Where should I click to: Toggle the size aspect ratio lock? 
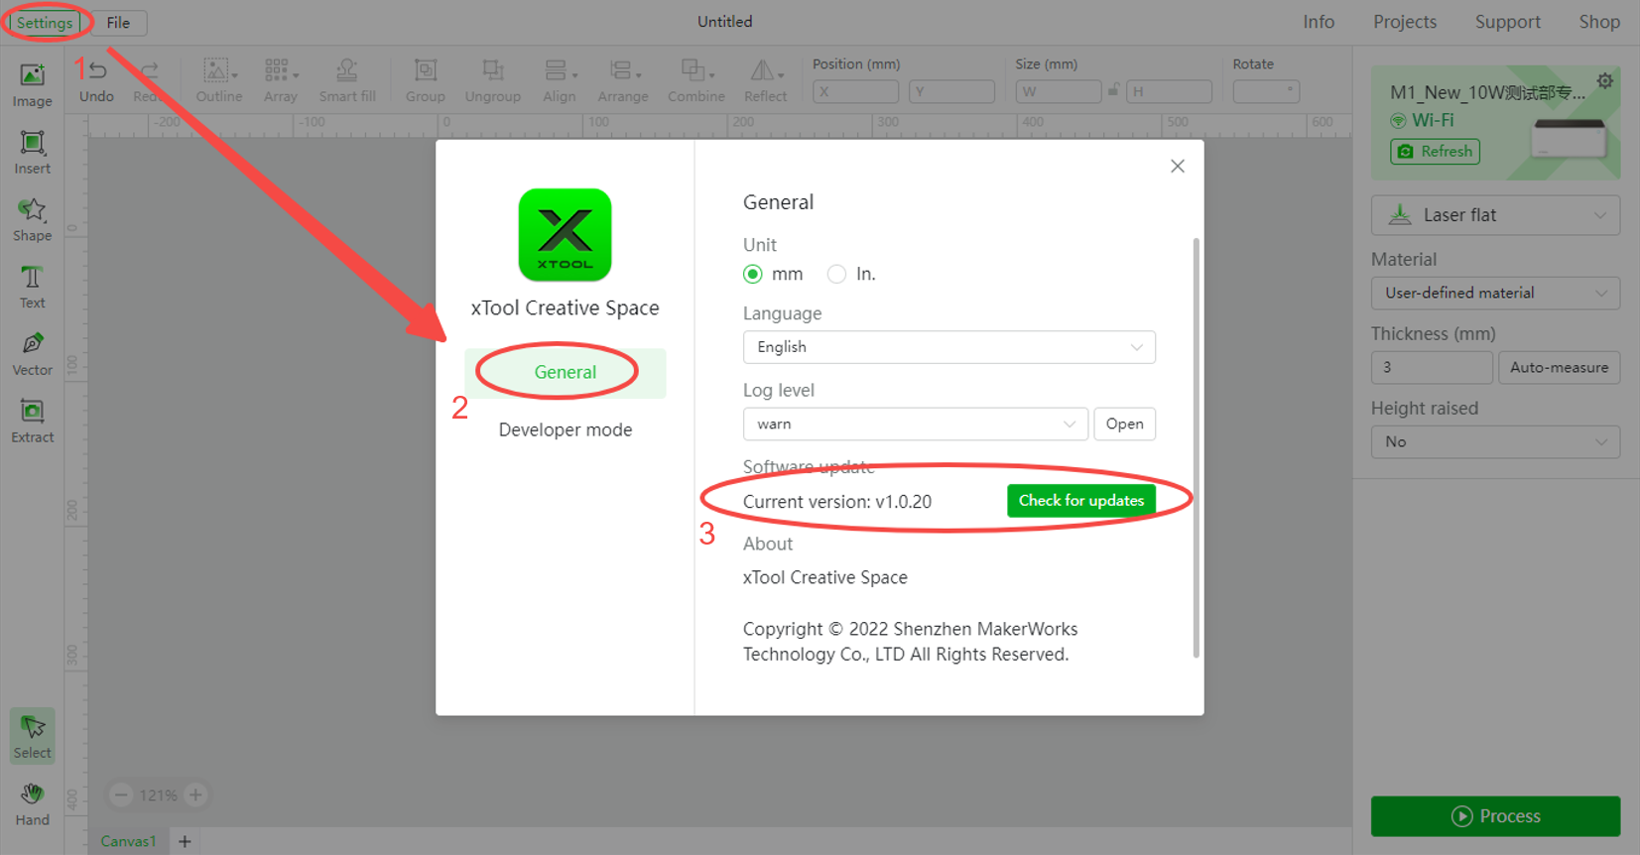tap(1113, 90)
